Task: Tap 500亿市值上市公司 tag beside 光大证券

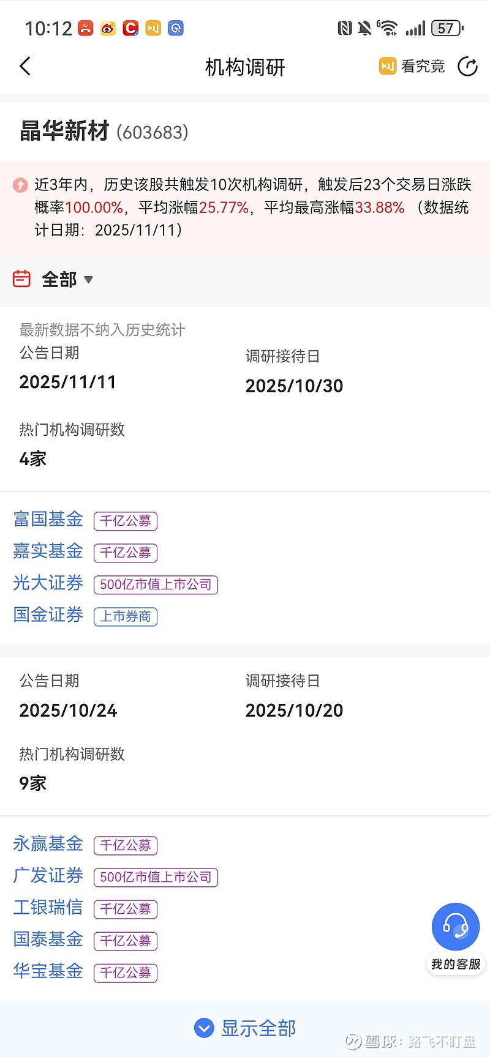Action: click(156, 585)
